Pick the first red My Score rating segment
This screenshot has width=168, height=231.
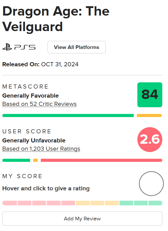(x=10, y=203)
